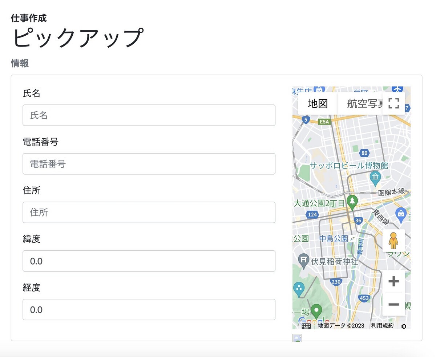Click the map settings gear icon
Viewport: 436px width, 357px height.
tap(403, 326)
